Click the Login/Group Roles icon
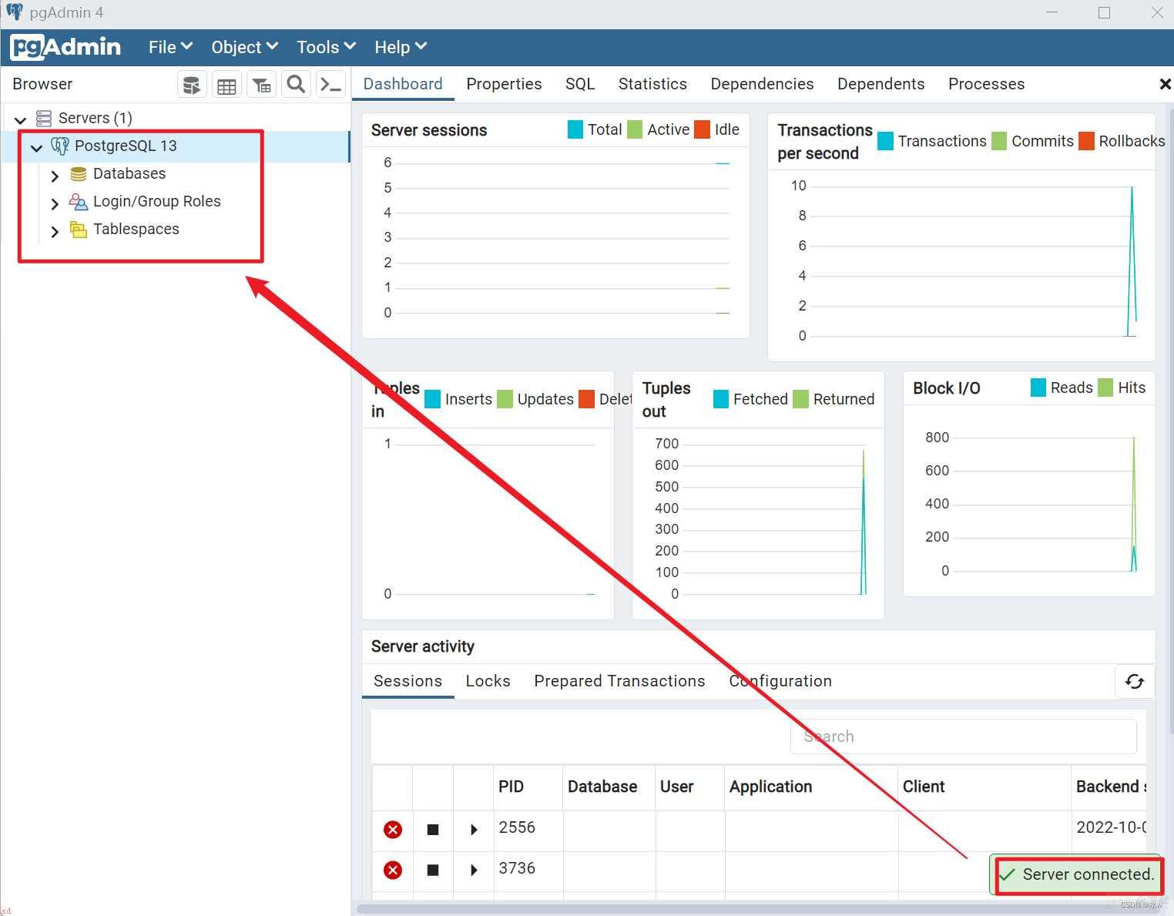 tap(79, 202)
